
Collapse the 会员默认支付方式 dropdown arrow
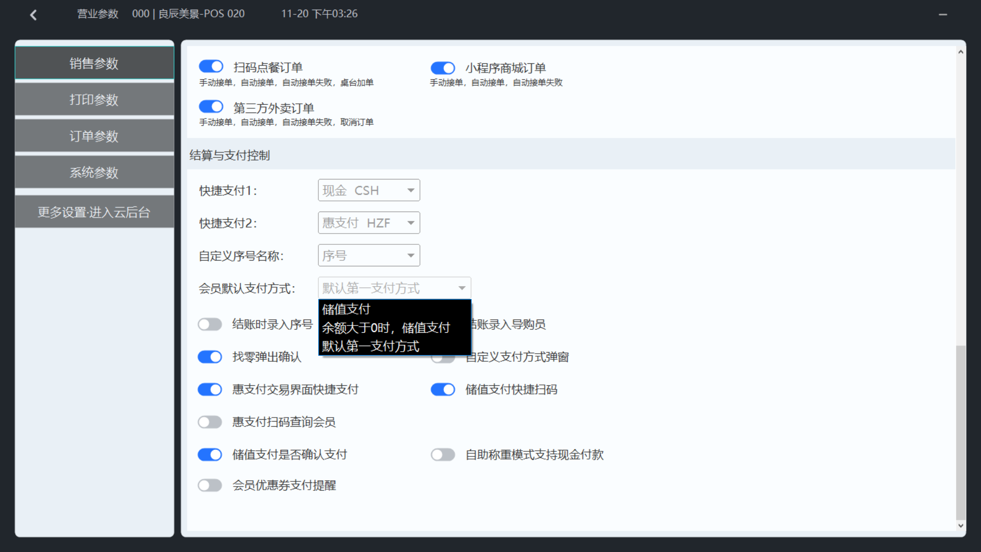point(461,288)
